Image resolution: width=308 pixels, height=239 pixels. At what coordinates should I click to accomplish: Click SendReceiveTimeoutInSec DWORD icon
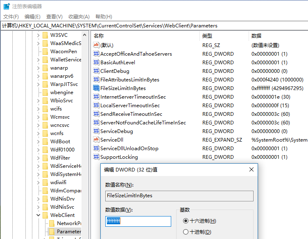coord(96,114)
